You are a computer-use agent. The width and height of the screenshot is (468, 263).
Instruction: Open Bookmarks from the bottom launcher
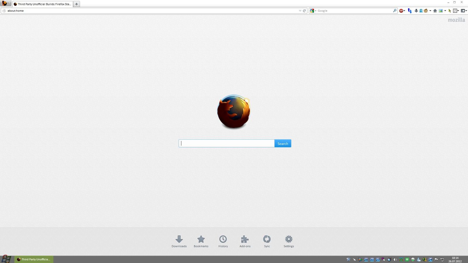pyautogui.click(x=201, y=241)
